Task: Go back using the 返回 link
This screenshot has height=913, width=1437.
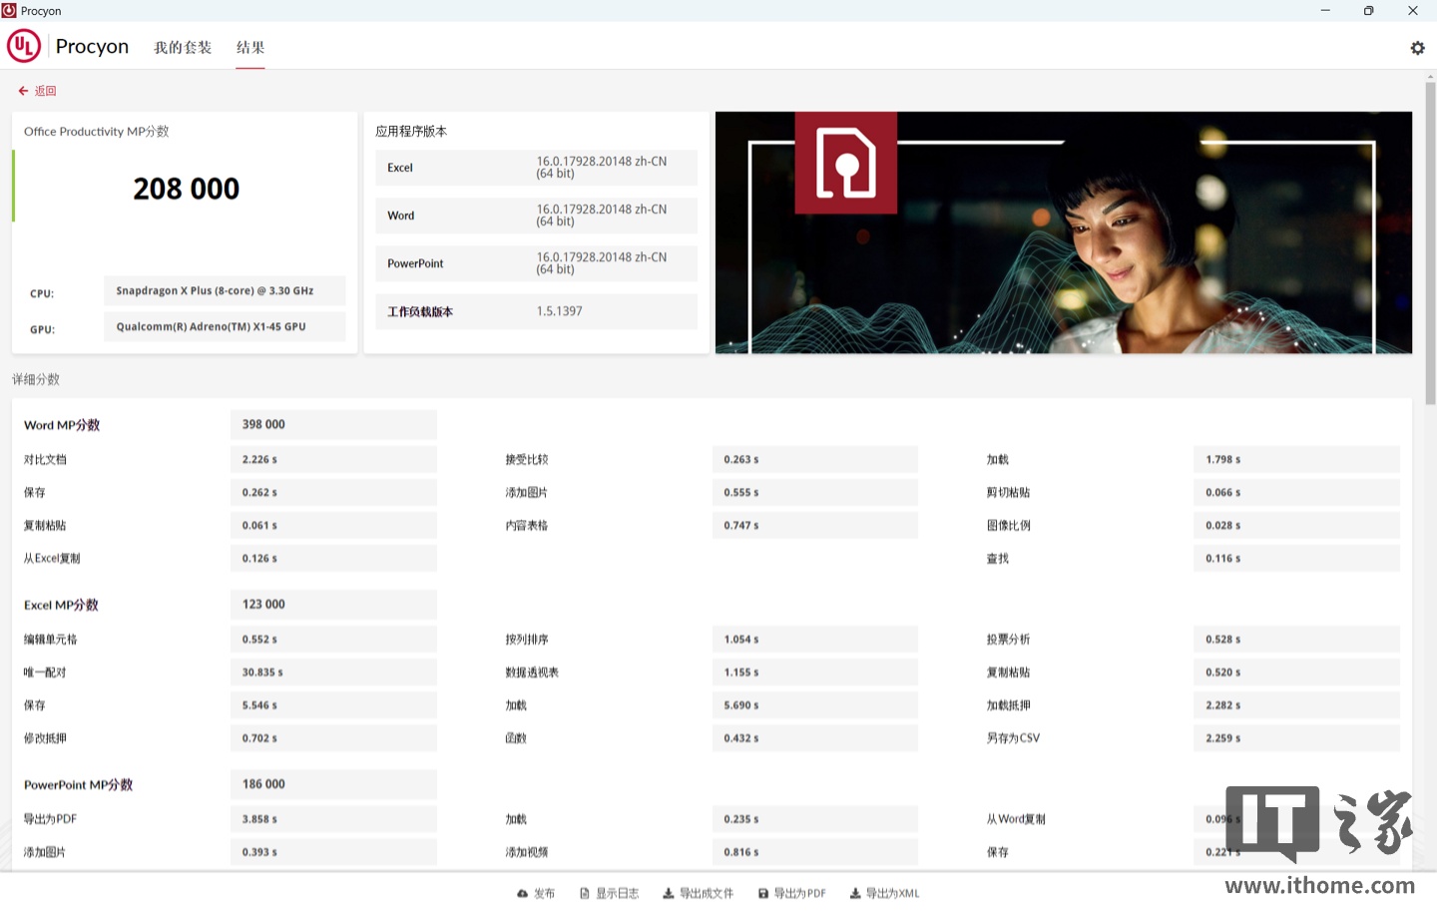Action: pos(37,91)
